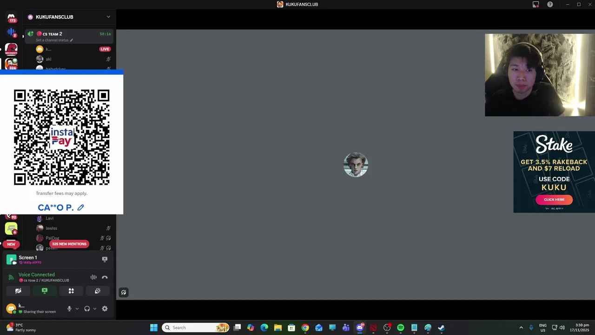595x335 pixels.
Task: Click CLICK HERE on the Stake banner
Action: click(x=554, y=200)
